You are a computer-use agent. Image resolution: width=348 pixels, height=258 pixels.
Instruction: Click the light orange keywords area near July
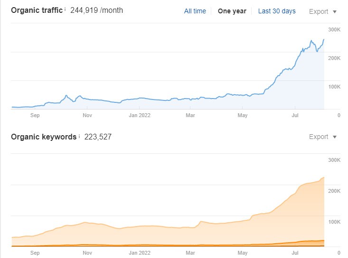[299, 214]
